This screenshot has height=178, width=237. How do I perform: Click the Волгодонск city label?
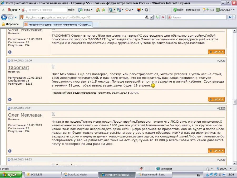[193, 10]
